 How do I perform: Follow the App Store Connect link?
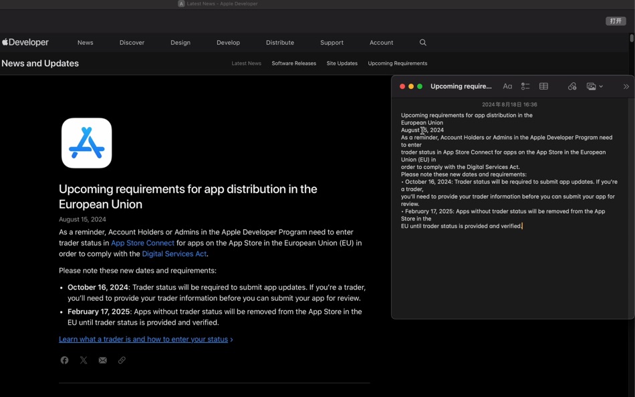142,243
